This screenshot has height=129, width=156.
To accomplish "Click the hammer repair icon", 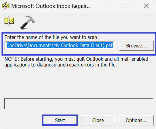I will coord(28,23).
